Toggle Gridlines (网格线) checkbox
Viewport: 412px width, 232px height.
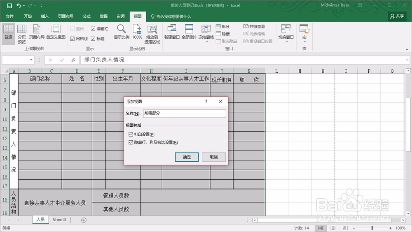coord(73,39)
